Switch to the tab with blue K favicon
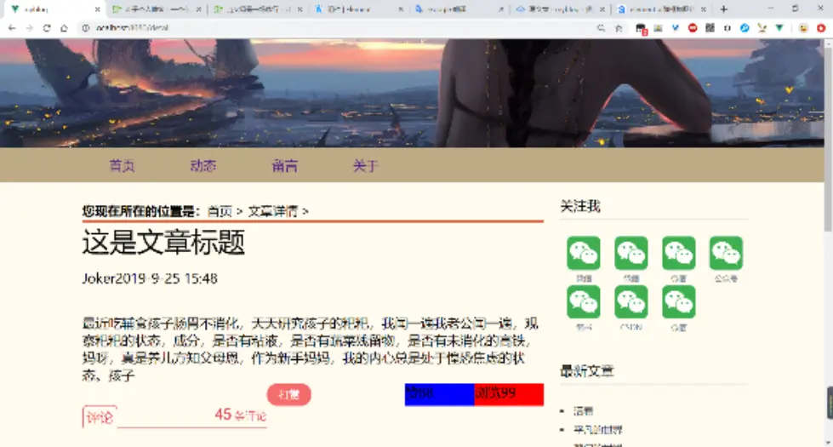The width and height of the screenshot is (833, 447). click(x=358, y=9)
